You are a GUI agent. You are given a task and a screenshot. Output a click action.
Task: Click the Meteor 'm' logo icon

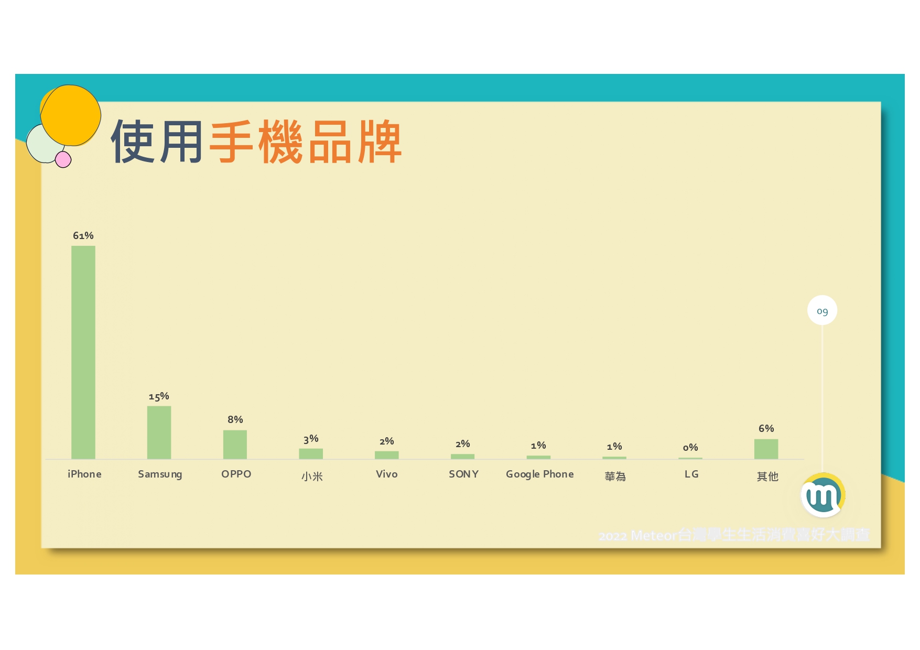click(822, 495)
